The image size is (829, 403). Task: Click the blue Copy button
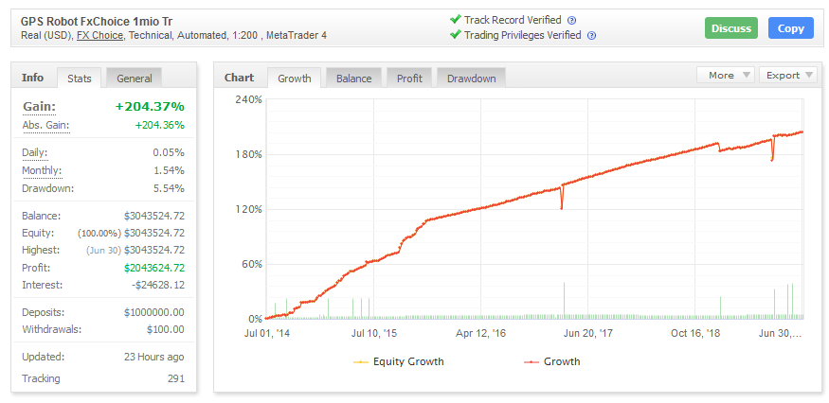tap(791, 28)
